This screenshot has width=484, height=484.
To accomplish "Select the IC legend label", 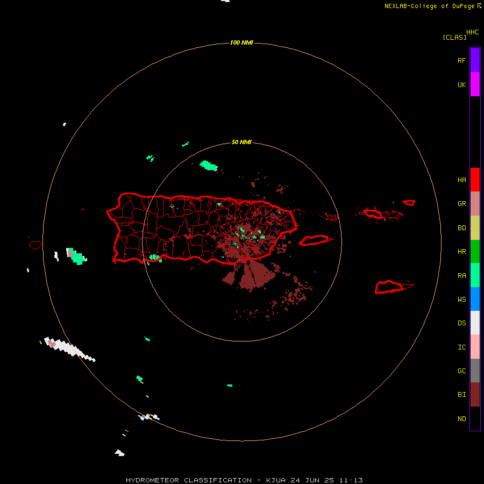I will coord(461,347).
